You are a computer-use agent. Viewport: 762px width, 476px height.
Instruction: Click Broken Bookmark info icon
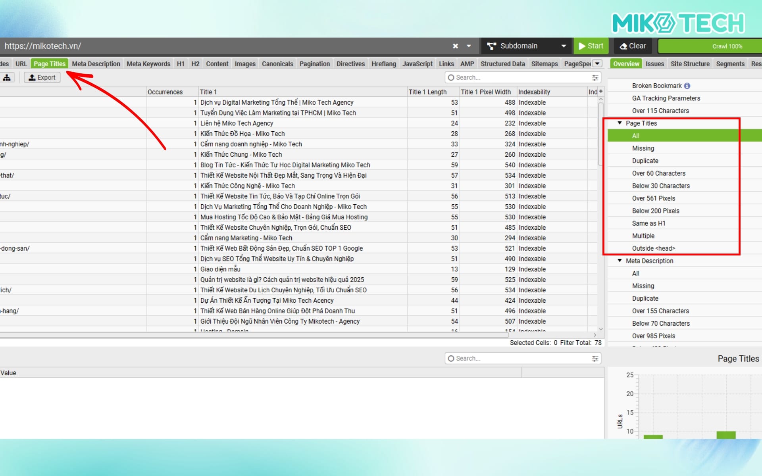coord(687,86)
